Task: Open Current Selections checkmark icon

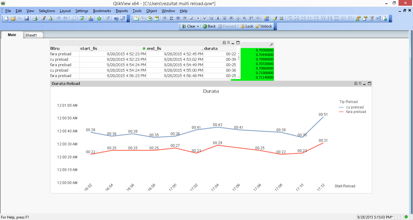Action: (x=82, y=18)
